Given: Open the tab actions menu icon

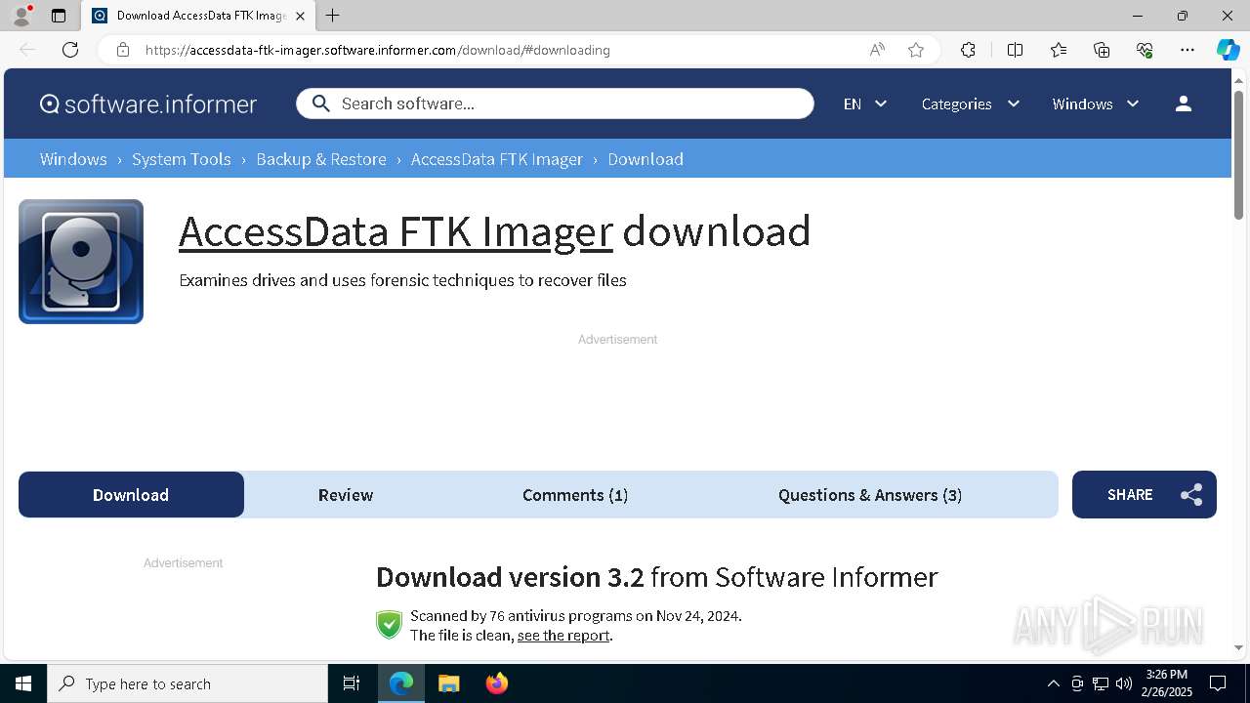Looking at the screenshot, I should pyautogui.click(x=59, y=16).
